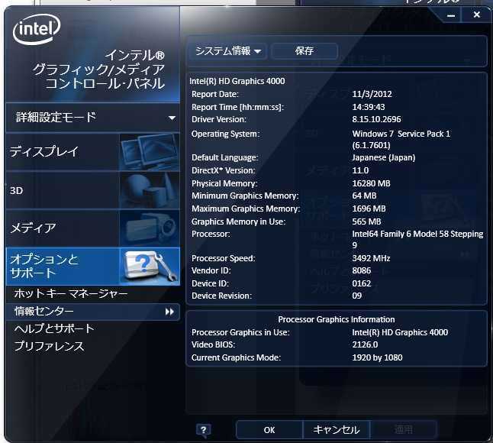This screenshot has height=443, width=493.
Task: Click the 1920 by 1080 graphics mode
Action: pyautogui.click(x=377, y=357)
